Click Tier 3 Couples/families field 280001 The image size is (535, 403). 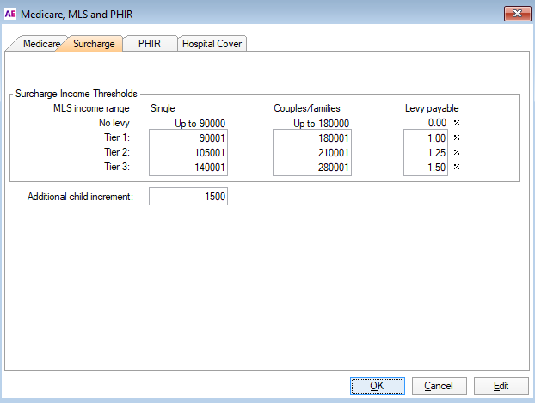coord(311,167)
